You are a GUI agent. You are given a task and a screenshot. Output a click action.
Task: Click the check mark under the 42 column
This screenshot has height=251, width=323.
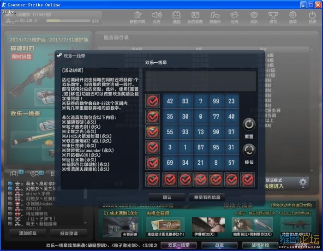pyautogui.click(x=170, y=179)
